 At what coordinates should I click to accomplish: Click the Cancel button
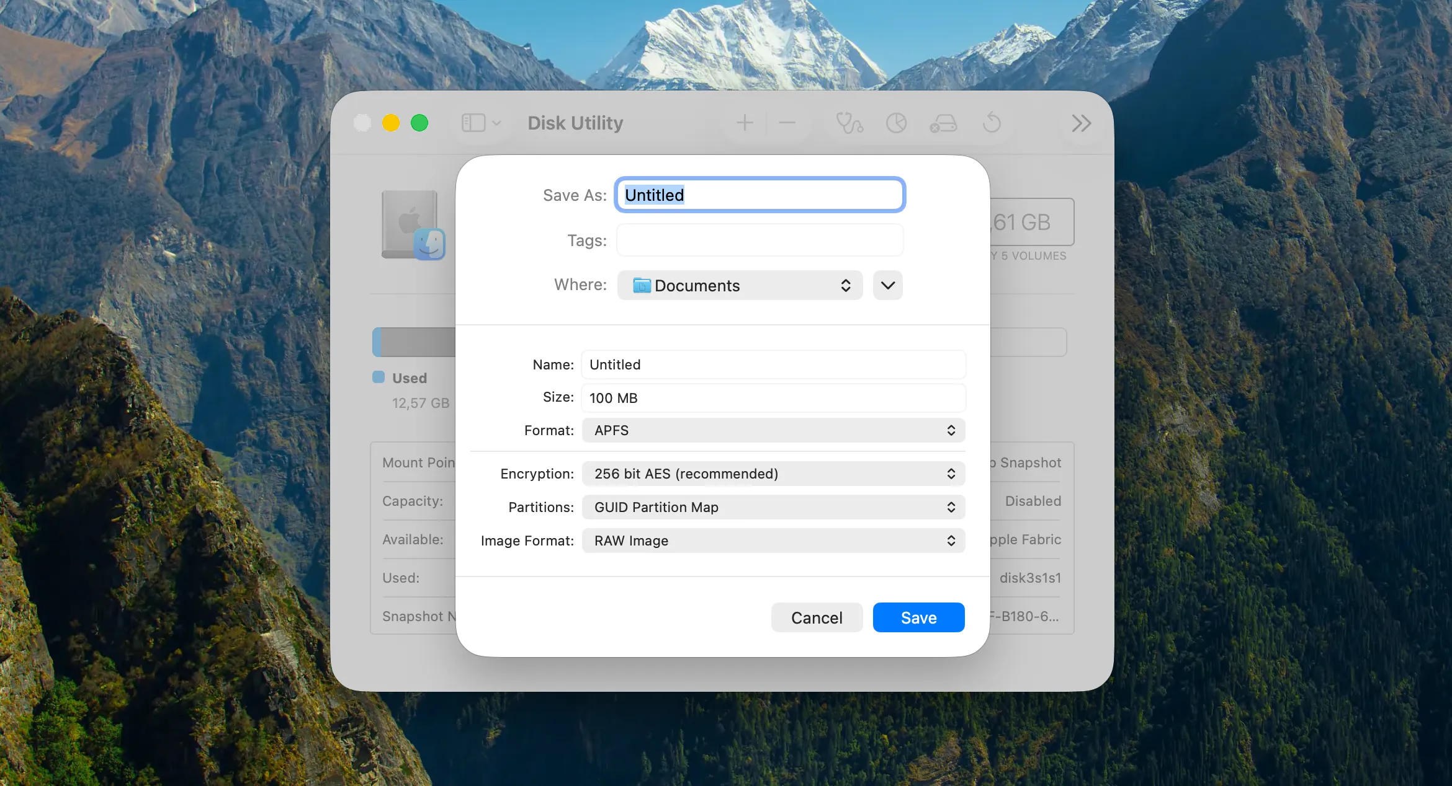(817, 617)
